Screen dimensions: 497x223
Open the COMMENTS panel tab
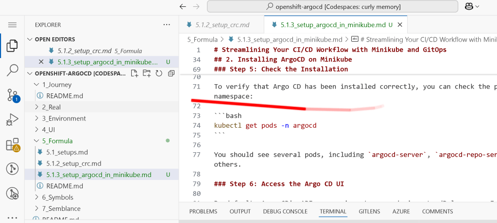click(437, 211)
